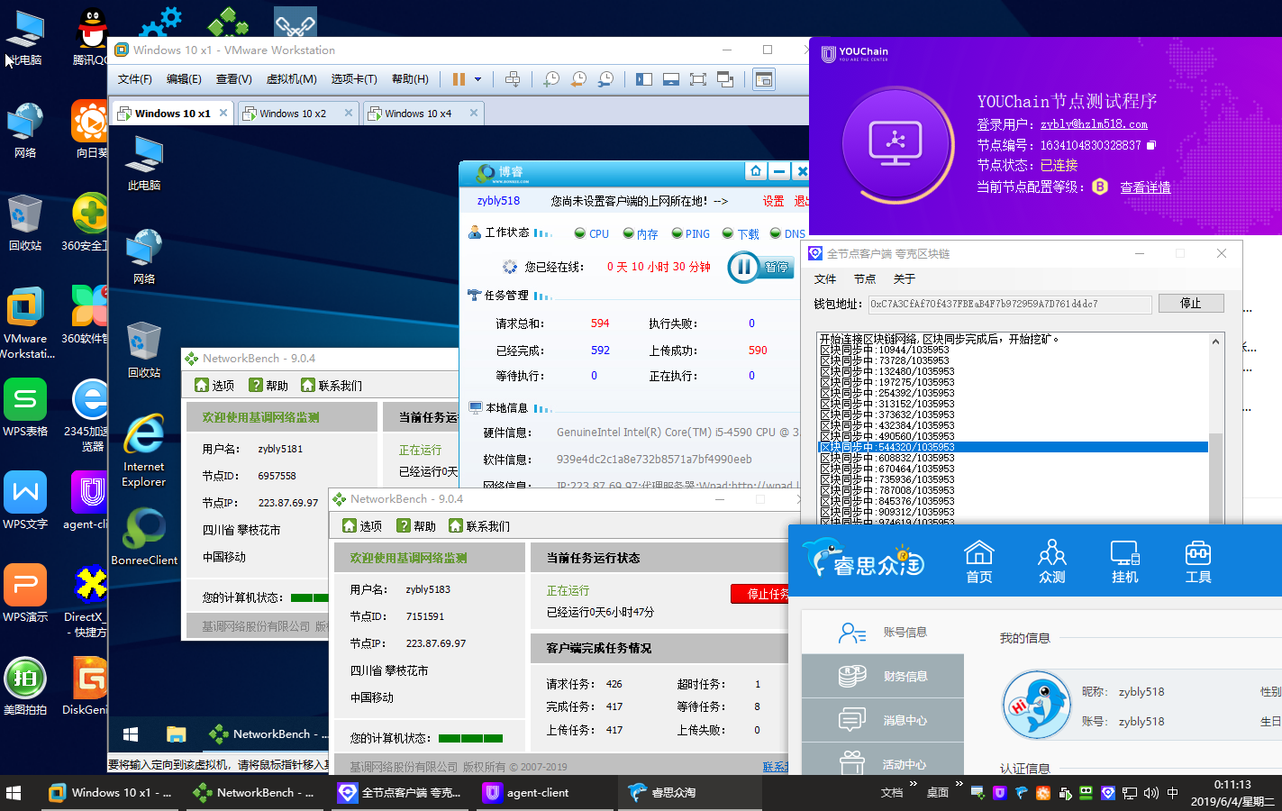
Task: Select 财务信息 in the 睿思众淘 sidebar
Action: [883, 676]
